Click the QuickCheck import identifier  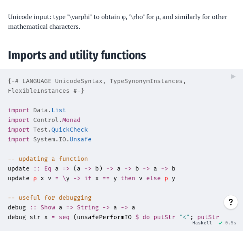pyautogui.click(x=70, y=130)
